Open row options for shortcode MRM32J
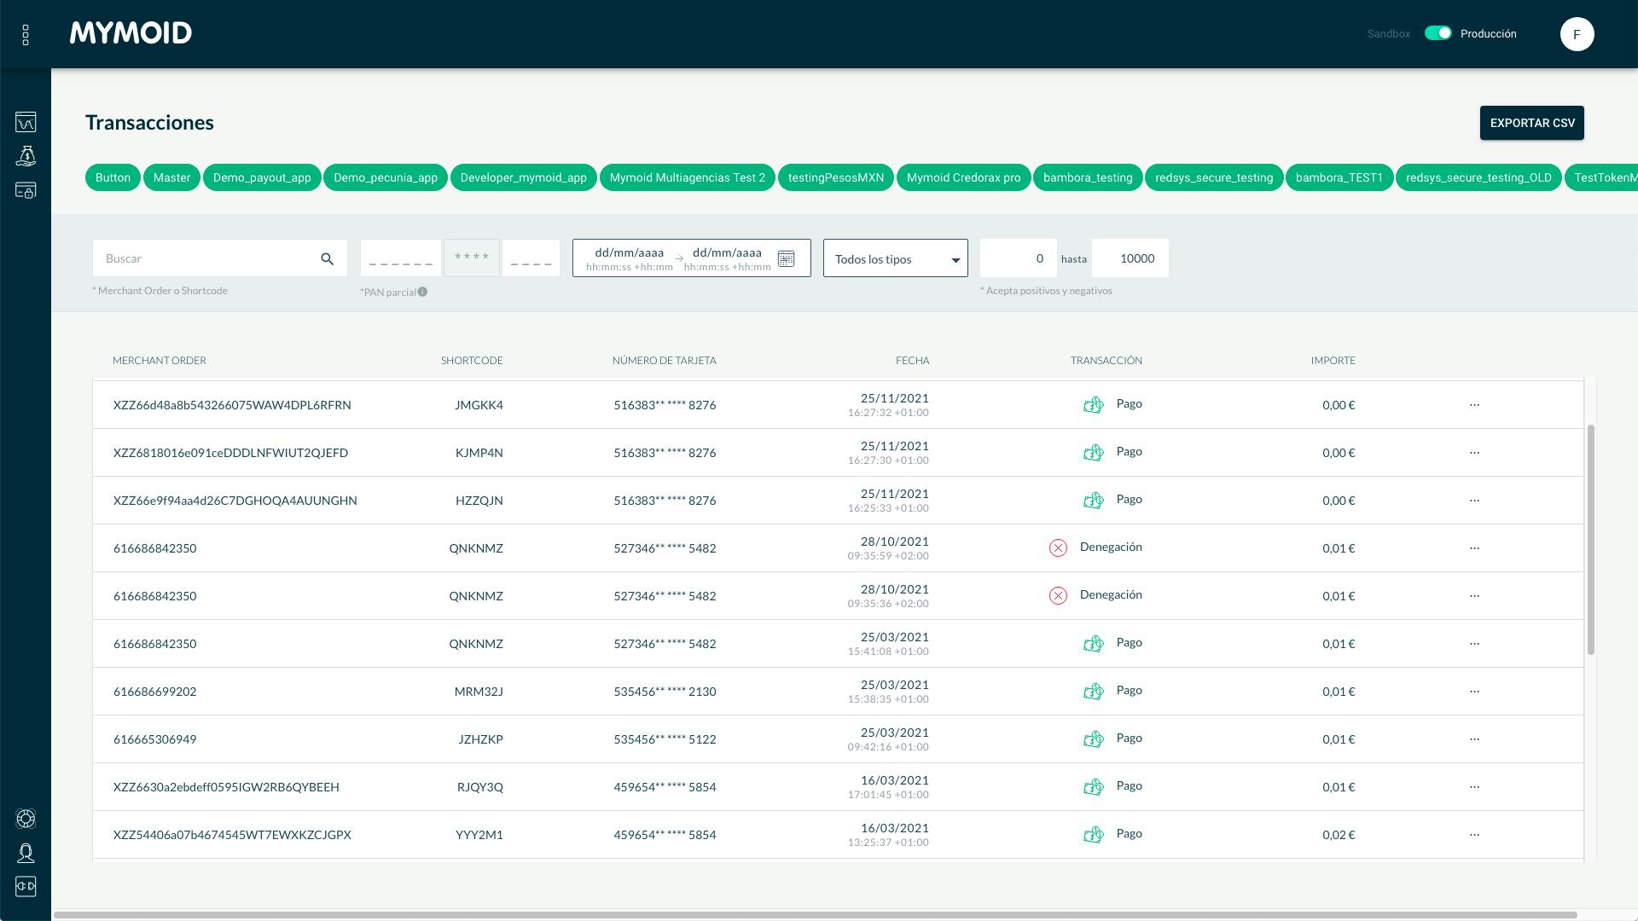This screenshot has width=1638, height=921. click(x=1474, y=692)
